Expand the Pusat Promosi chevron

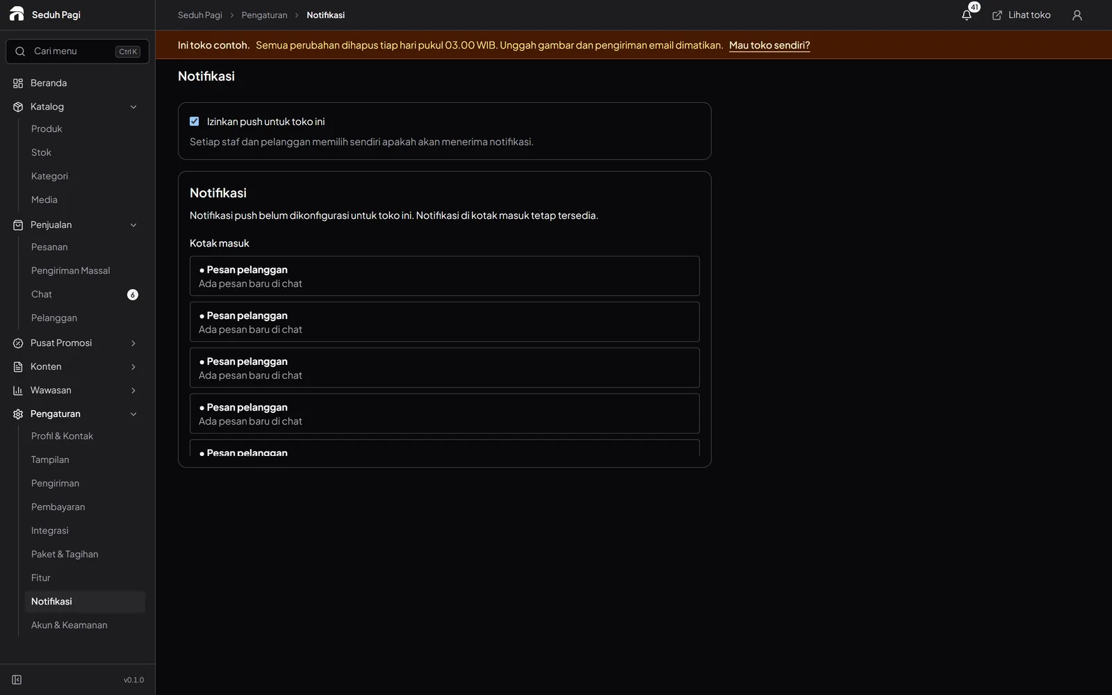click(x=133, y=343)
